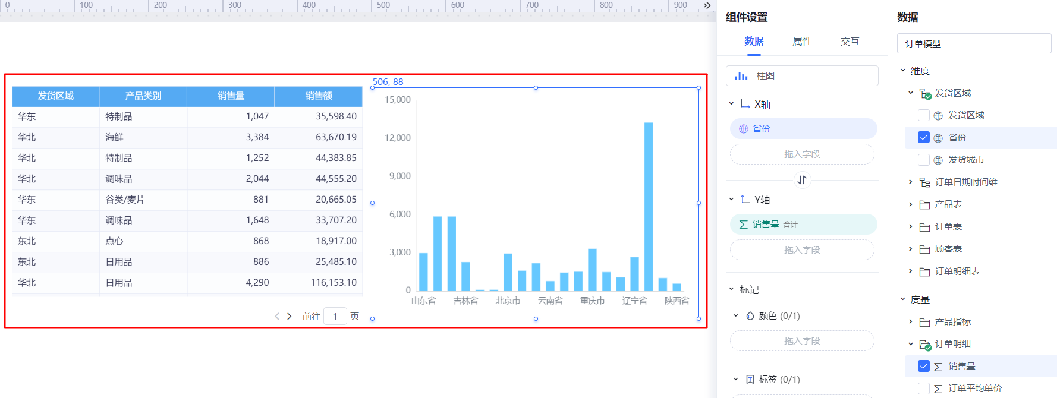Expand the 订单日期时间维 node

[911, 182]
